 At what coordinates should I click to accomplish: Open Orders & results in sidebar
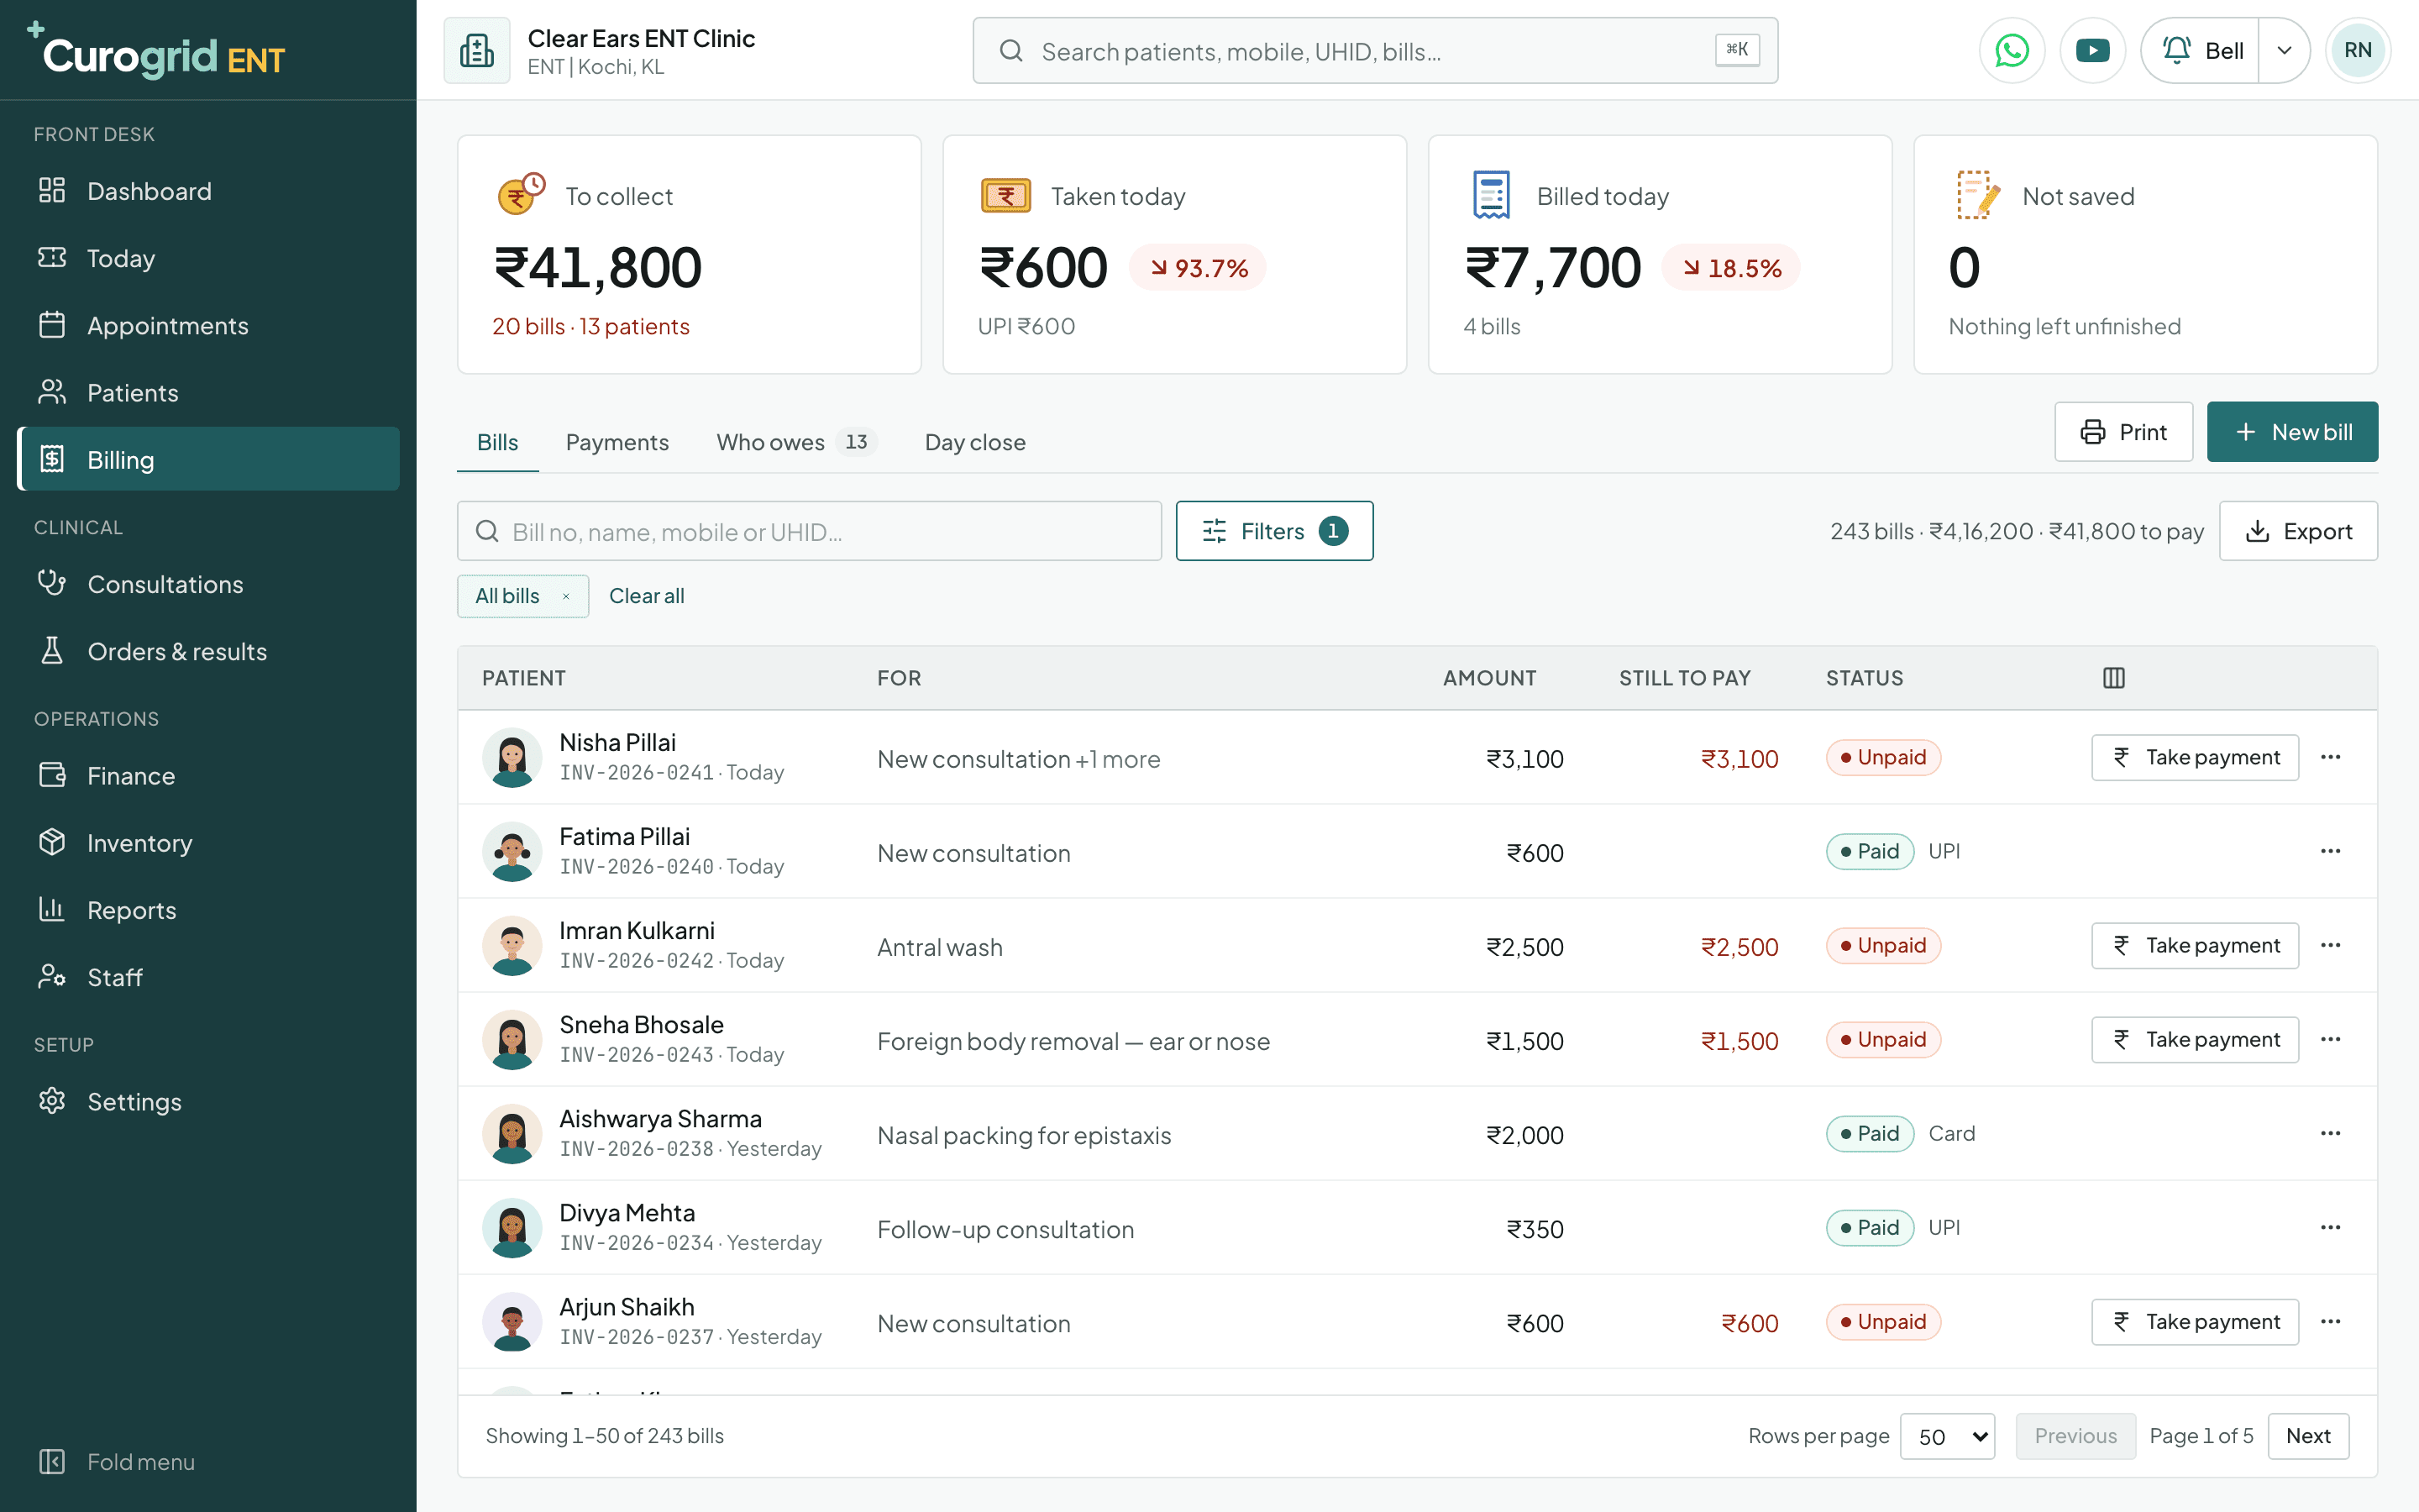(x=208, y=651)
